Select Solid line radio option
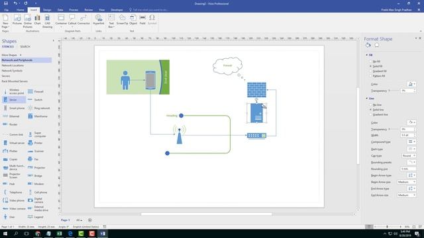 click(371, 110)
